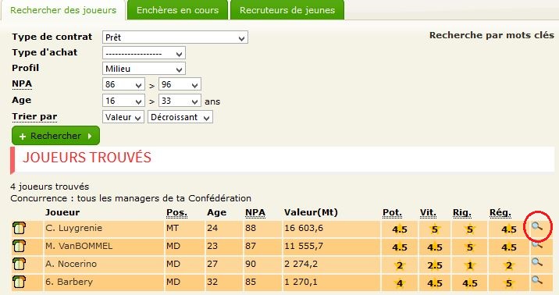Click Pot. star rating of C. Luygrenie
This screenshot has height=295, width=559.
point(400,229)
